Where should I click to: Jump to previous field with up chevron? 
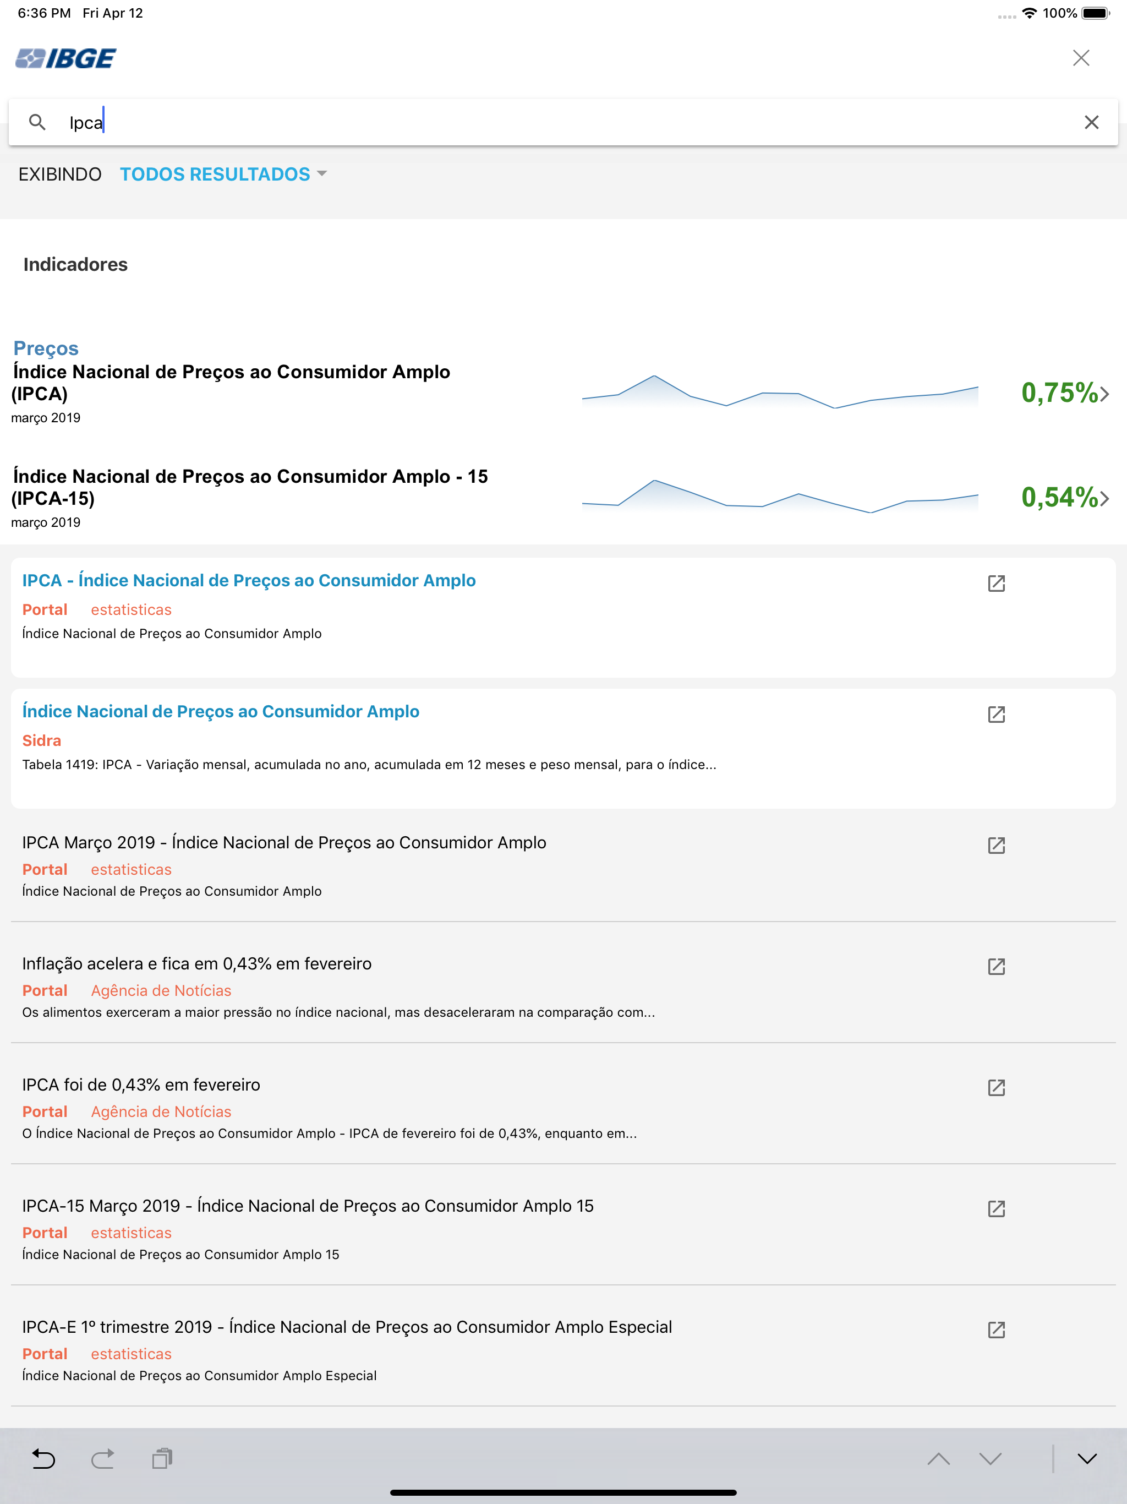click(x=939, y=1458)
